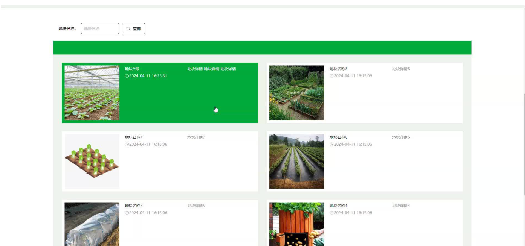This screenshot has width=525, height=246.
Task: Select the 地块名称6 title
Action: click(x=338, y=137)
